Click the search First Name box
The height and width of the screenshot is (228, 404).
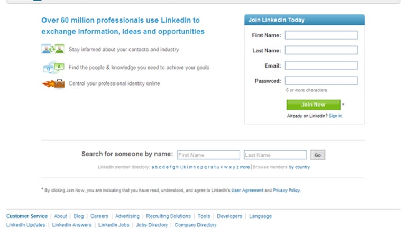point(208,155)
